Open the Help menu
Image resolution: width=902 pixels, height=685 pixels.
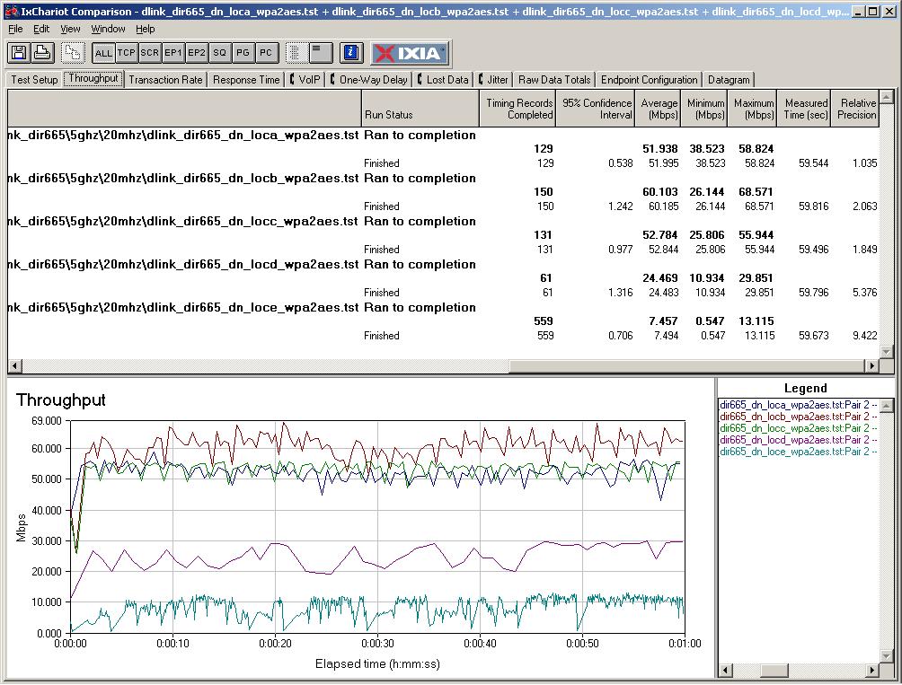point(145,29)
